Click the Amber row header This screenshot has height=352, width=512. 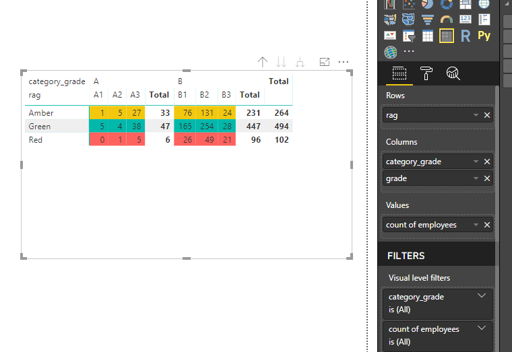(x=41, y=113)
